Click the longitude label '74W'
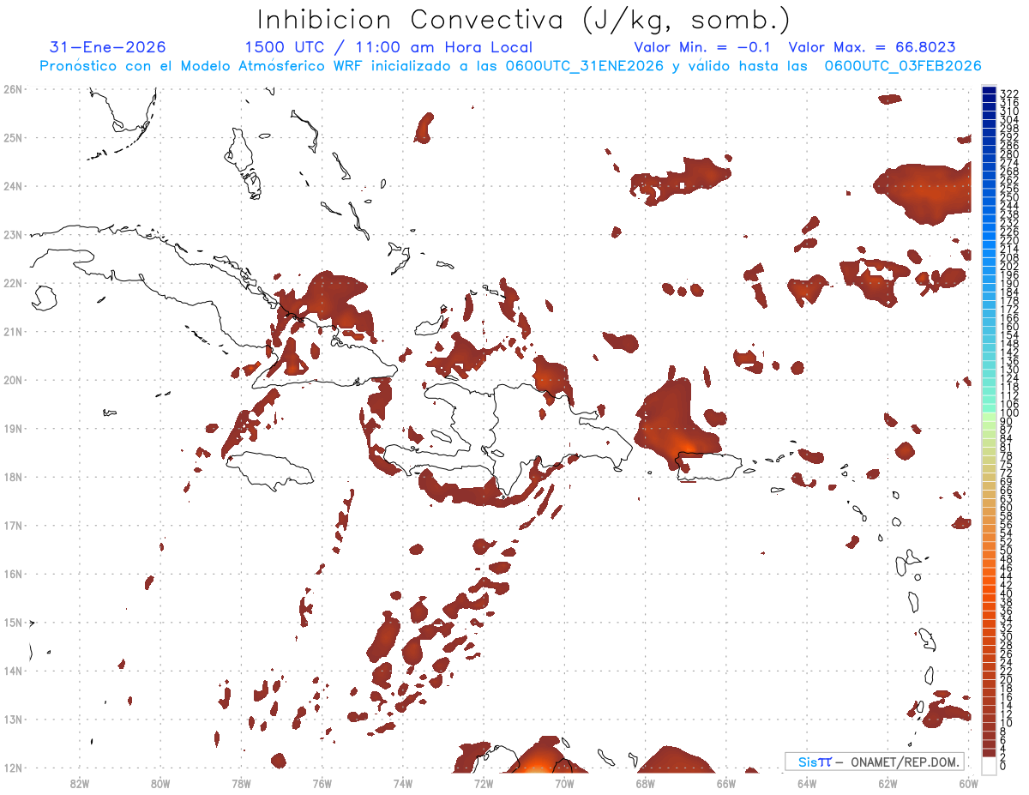1029x795 pixels. click(x=402, y=783)
